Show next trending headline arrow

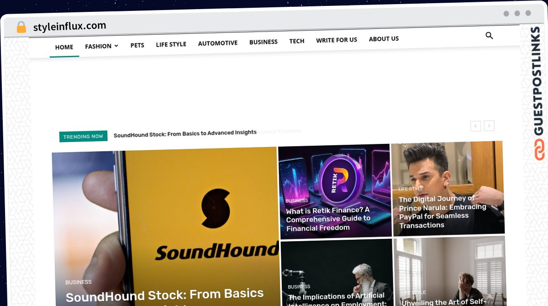click(489, 126)
